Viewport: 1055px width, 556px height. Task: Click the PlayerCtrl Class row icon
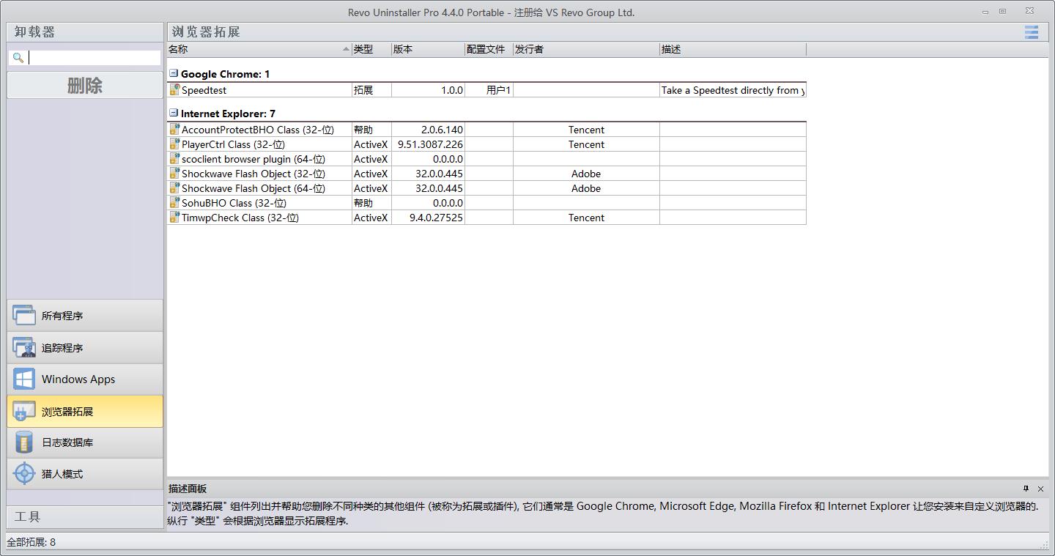(x=174, y=144)
